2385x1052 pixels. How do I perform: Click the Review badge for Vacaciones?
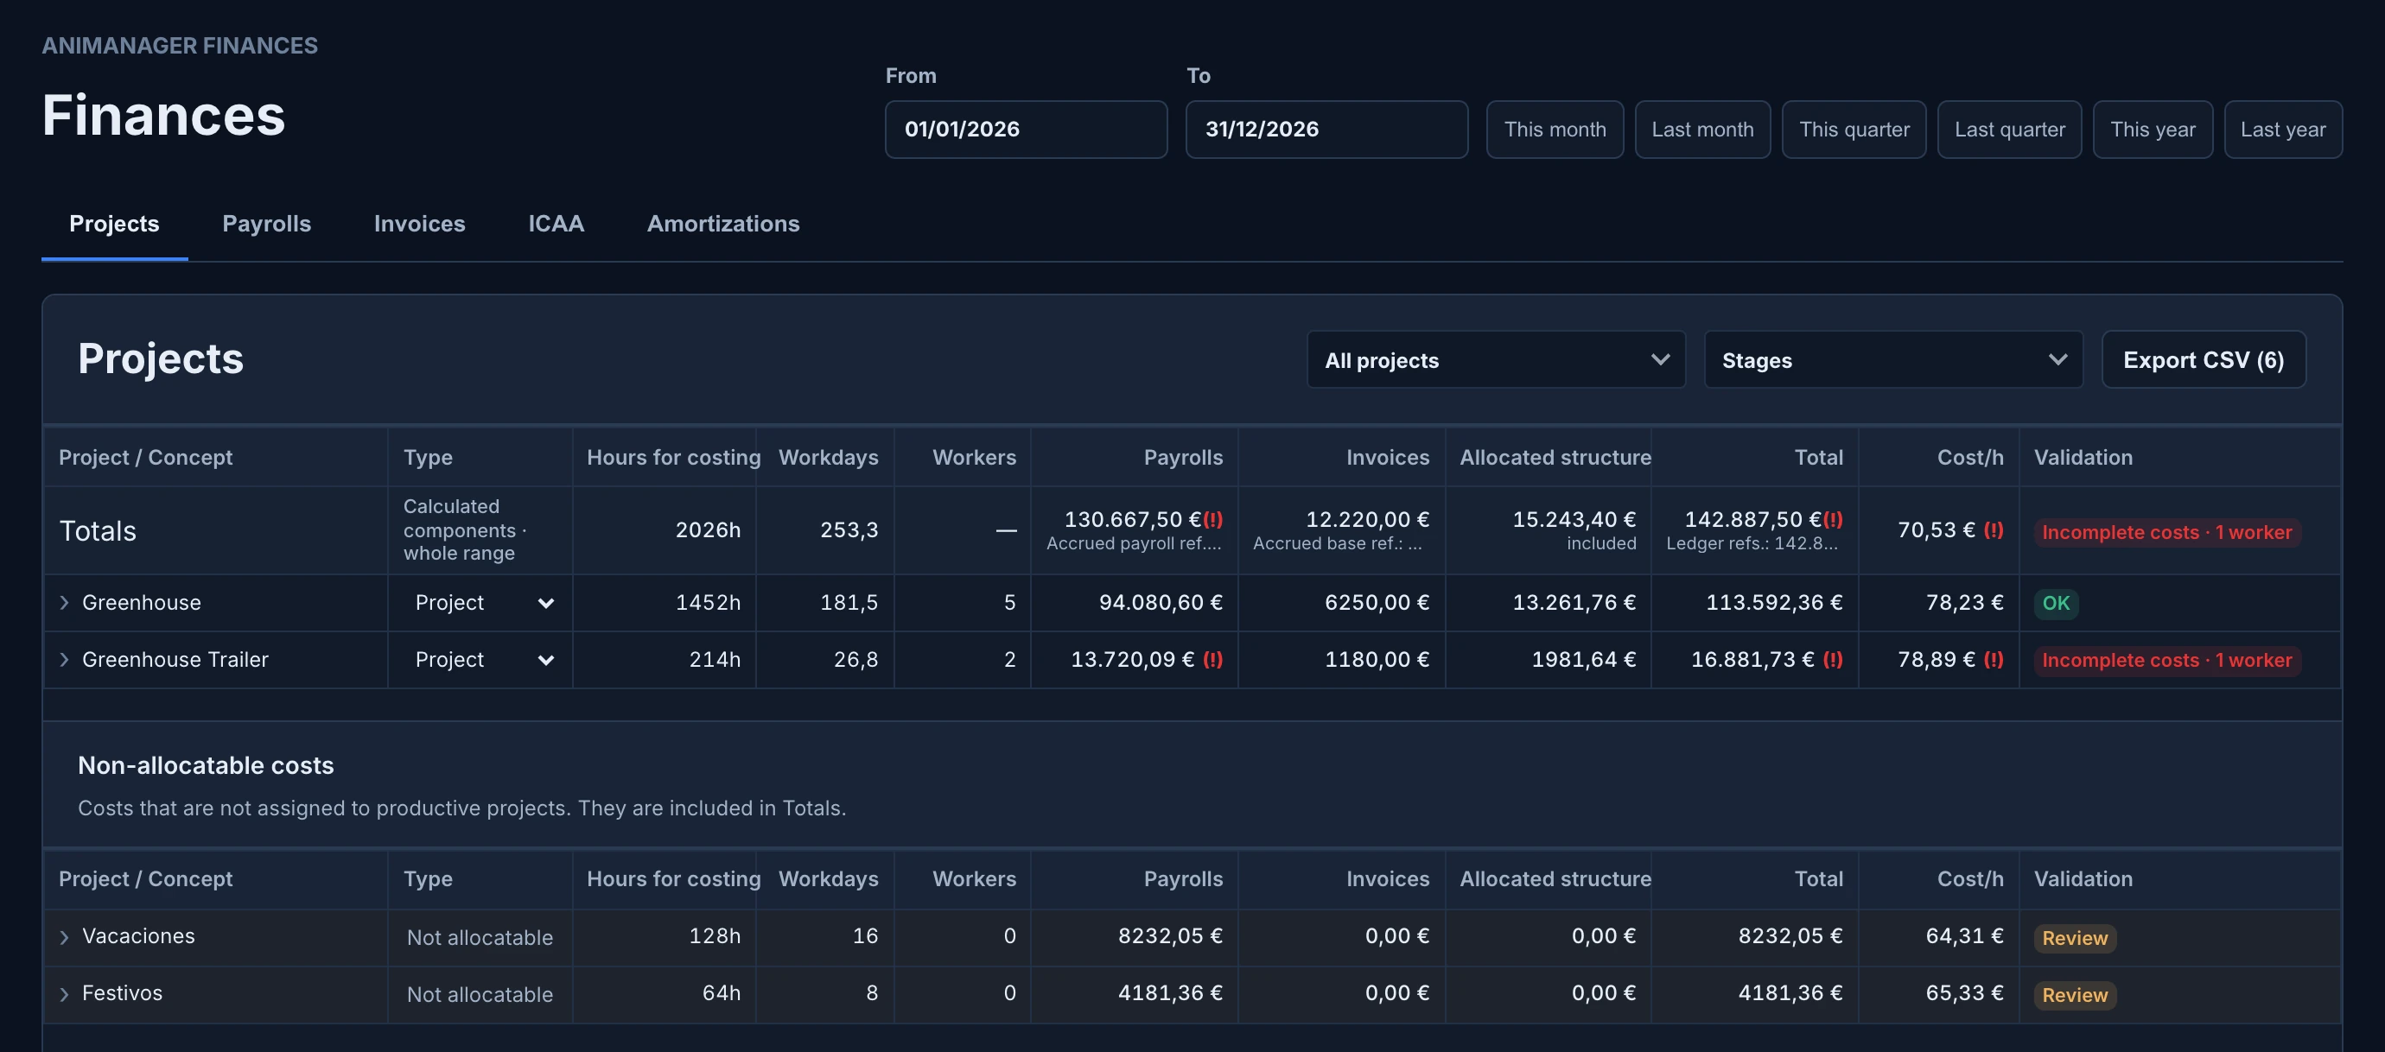coord(2075,938)
